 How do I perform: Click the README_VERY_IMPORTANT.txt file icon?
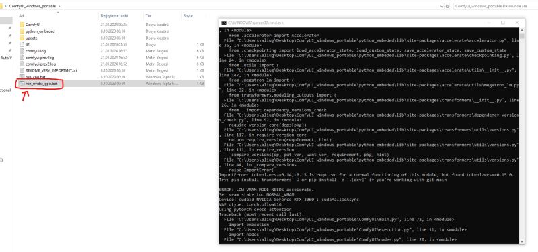[x=22, y=70]
